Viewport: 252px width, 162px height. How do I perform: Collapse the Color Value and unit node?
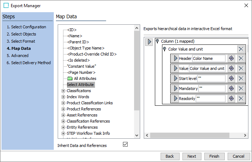[x=165, y=49]
